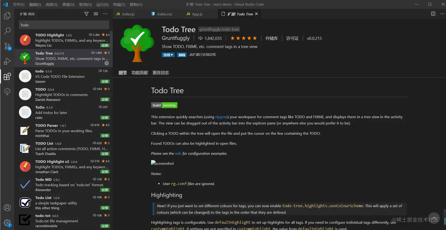Click the large Todo Tree logo

point(137,43)
